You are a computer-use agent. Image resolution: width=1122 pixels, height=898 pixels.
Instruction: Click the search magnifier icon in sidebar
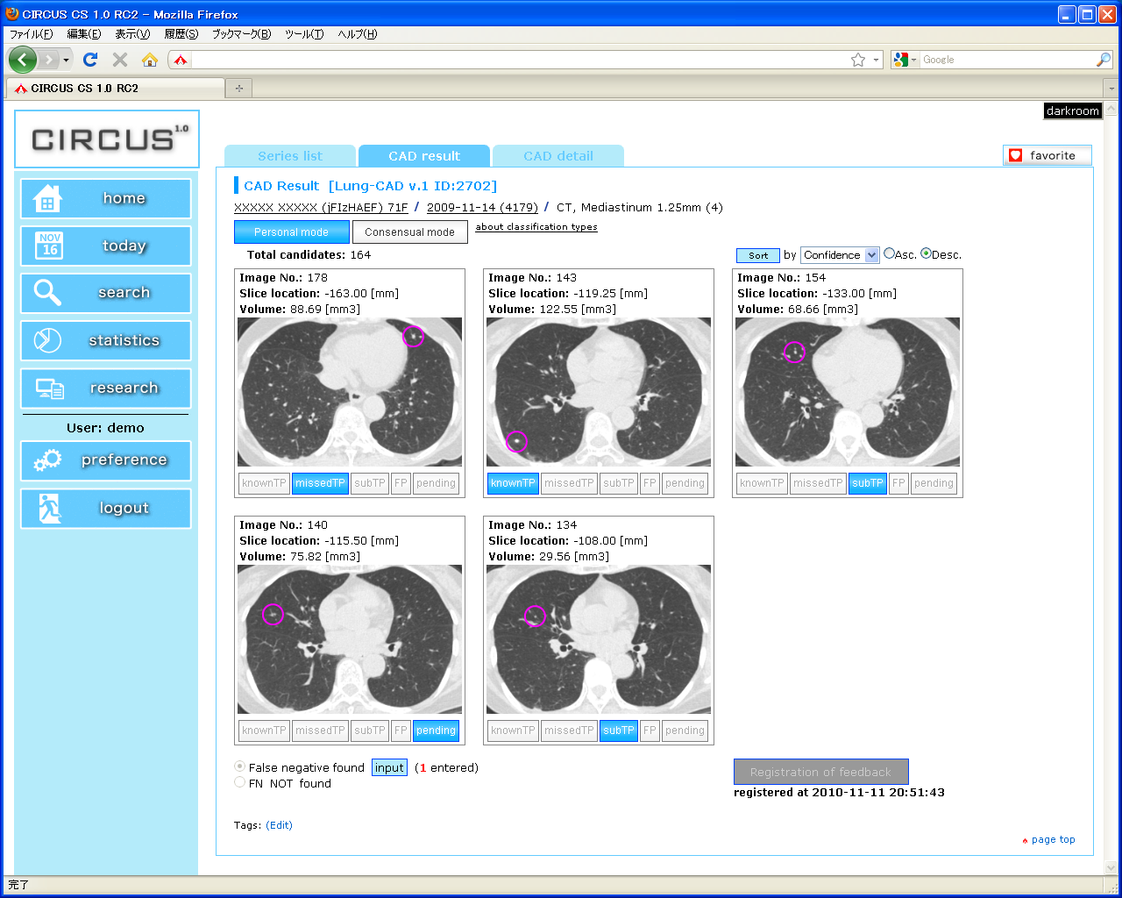pos(47,293)
